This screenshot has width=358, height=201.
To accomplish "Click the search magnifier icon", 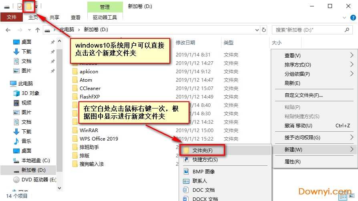I will pos(347,30).
